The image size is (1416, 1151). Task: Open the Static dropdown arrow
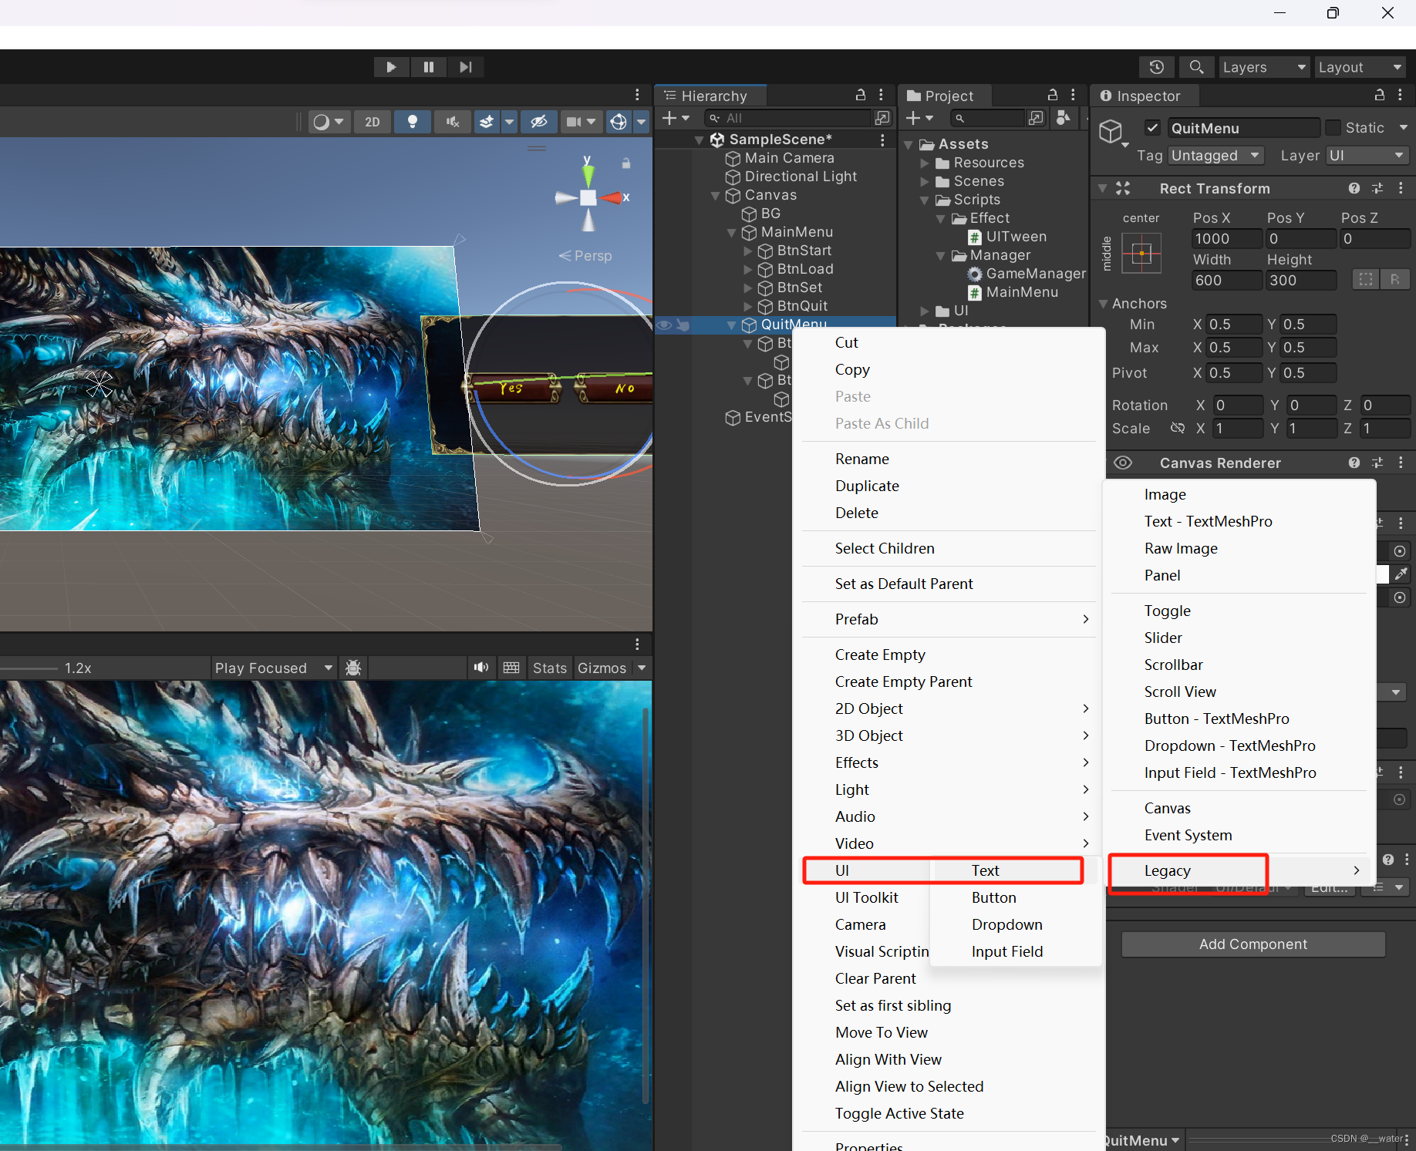[x=1403, y=128]
